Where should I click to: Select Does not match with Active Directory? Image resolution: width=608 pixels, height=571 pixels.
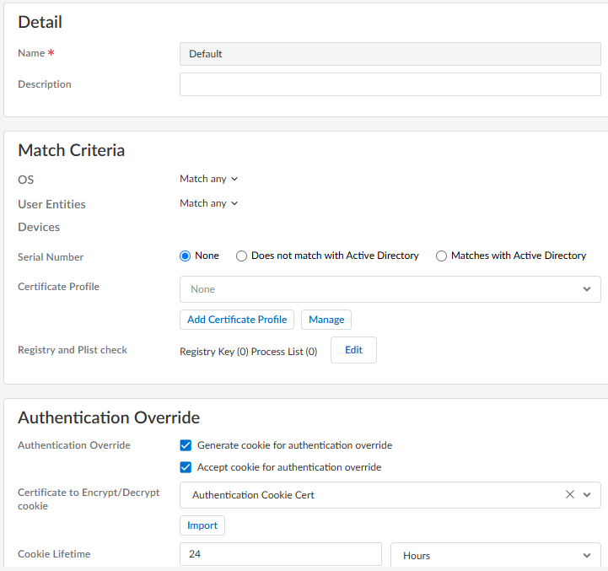[x=241, y=256]
